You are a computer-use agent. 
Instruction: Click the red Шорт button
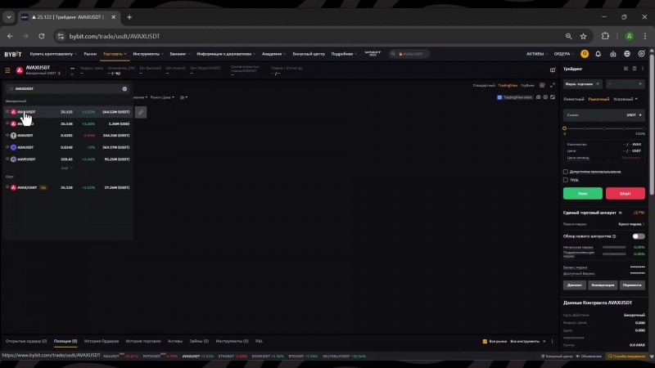click(625, 193)
